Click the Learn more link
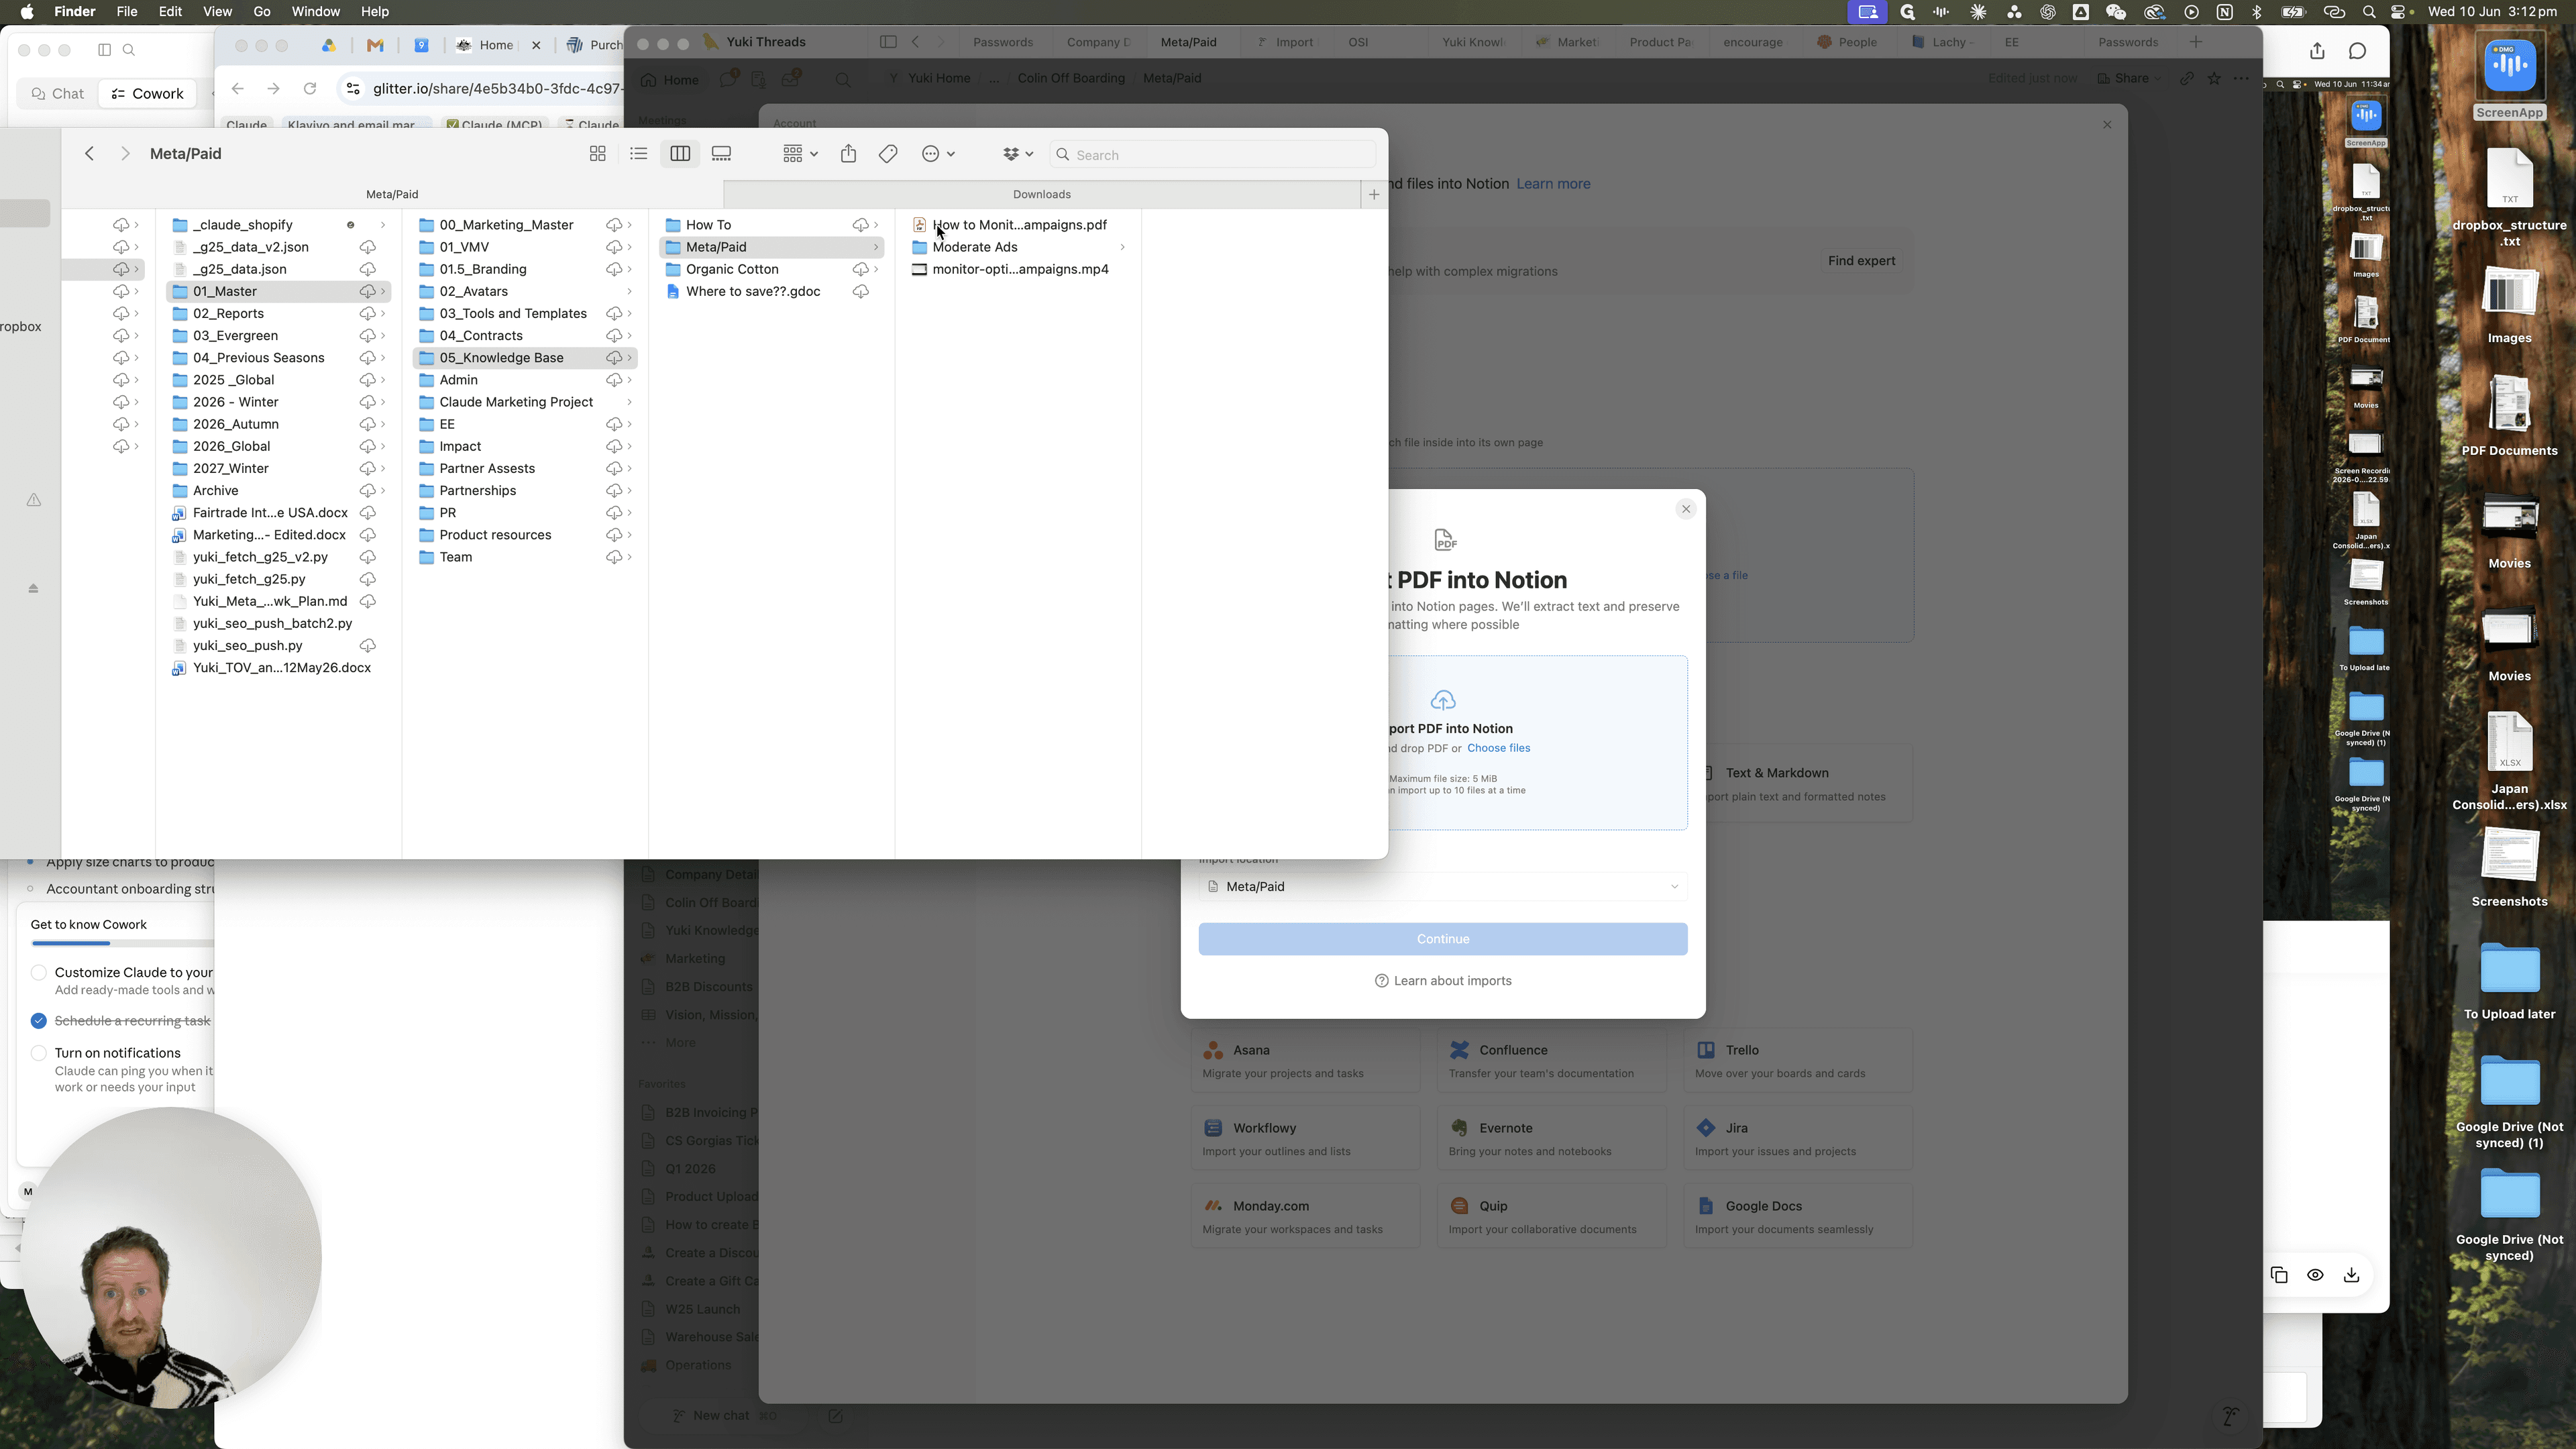 1553,184
